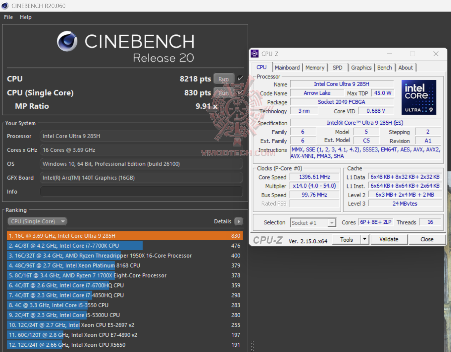The width and height of the screenshot is (451, 352).
Task: Click the 830 pts single core score
Action: point(197,93)
